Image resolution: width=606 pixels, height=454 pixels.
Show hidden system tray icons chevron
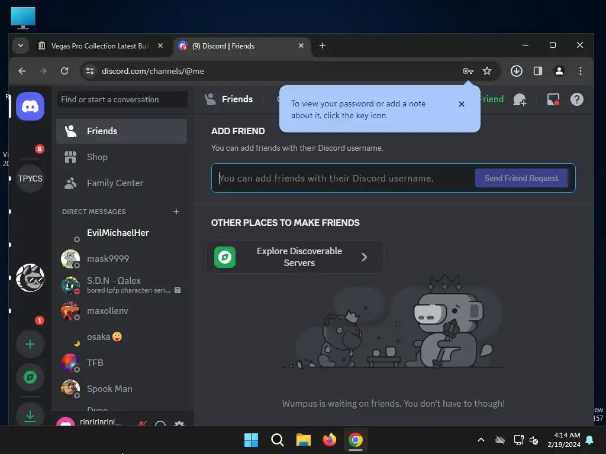click(481, 440)
